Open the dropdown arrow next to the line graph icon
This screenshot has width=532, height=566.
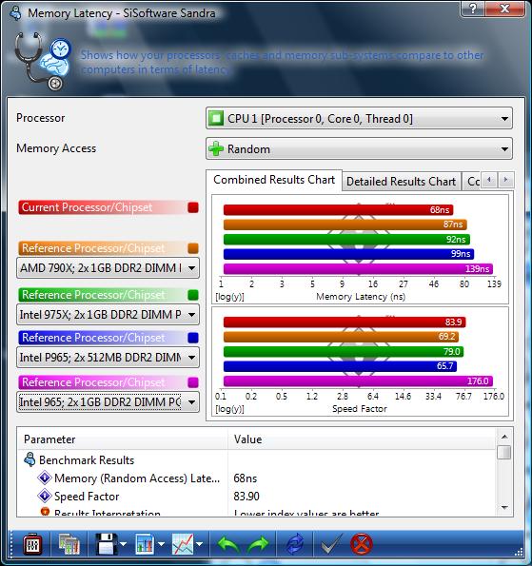tap(199, 544)
